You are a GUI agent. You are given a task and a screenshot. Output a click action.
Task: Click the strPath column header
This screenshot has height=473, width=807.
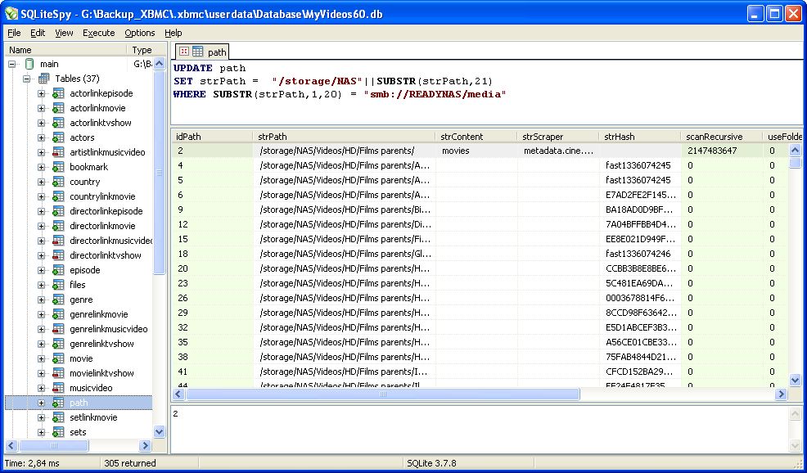343,137
